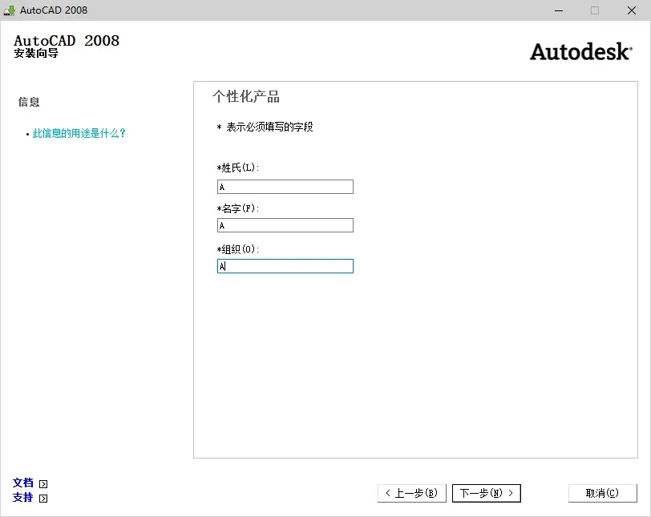Click the Autodesk logo
Image resolution: width=651 pixels, height=517 pixels.
pyautogui.click(x=580, y=52)
